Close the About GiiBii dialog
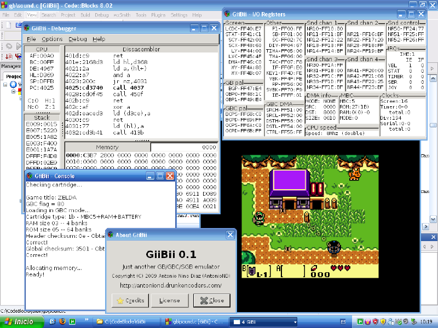This screenshot has height=328, width=438. [212, 300]
